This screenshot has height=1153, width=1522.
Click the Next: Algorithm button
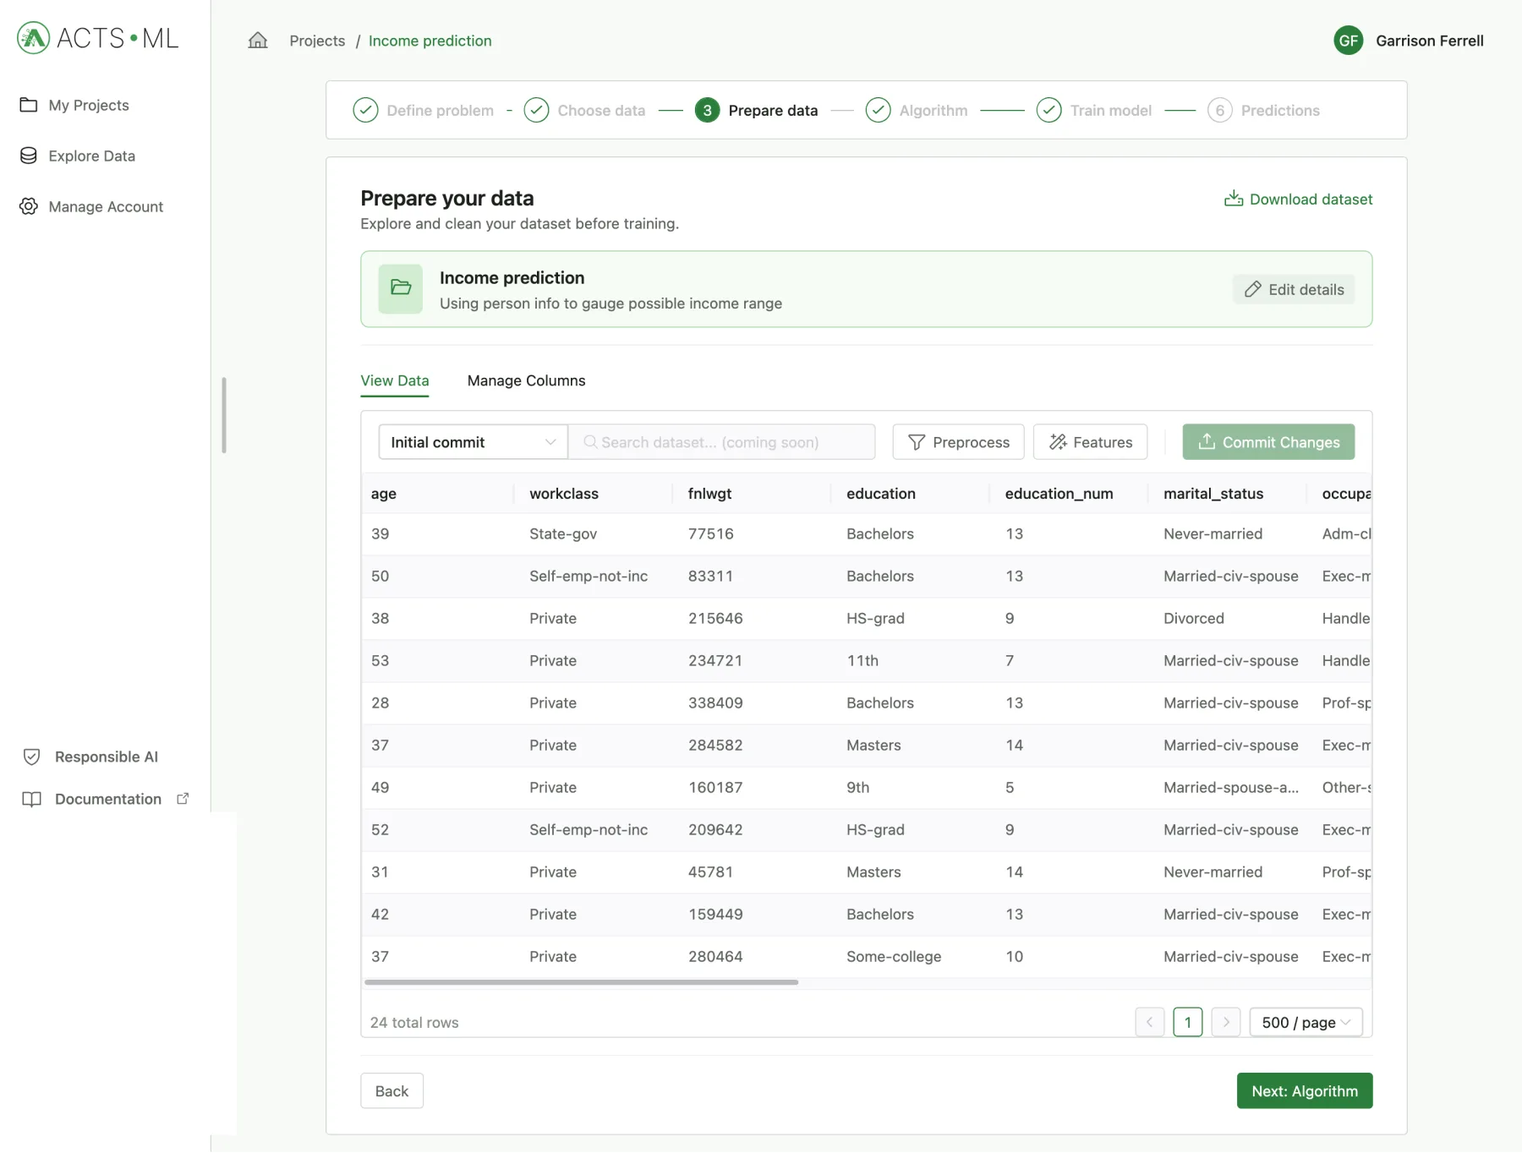click(x=1305, y=1091)
